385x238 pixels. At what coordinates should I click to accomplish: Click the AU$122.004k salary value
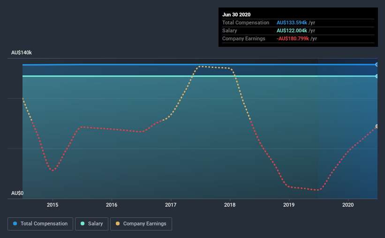pos(292,30)
